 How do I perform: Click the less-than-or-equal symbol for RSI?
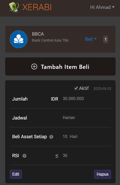tap(57, 156)
